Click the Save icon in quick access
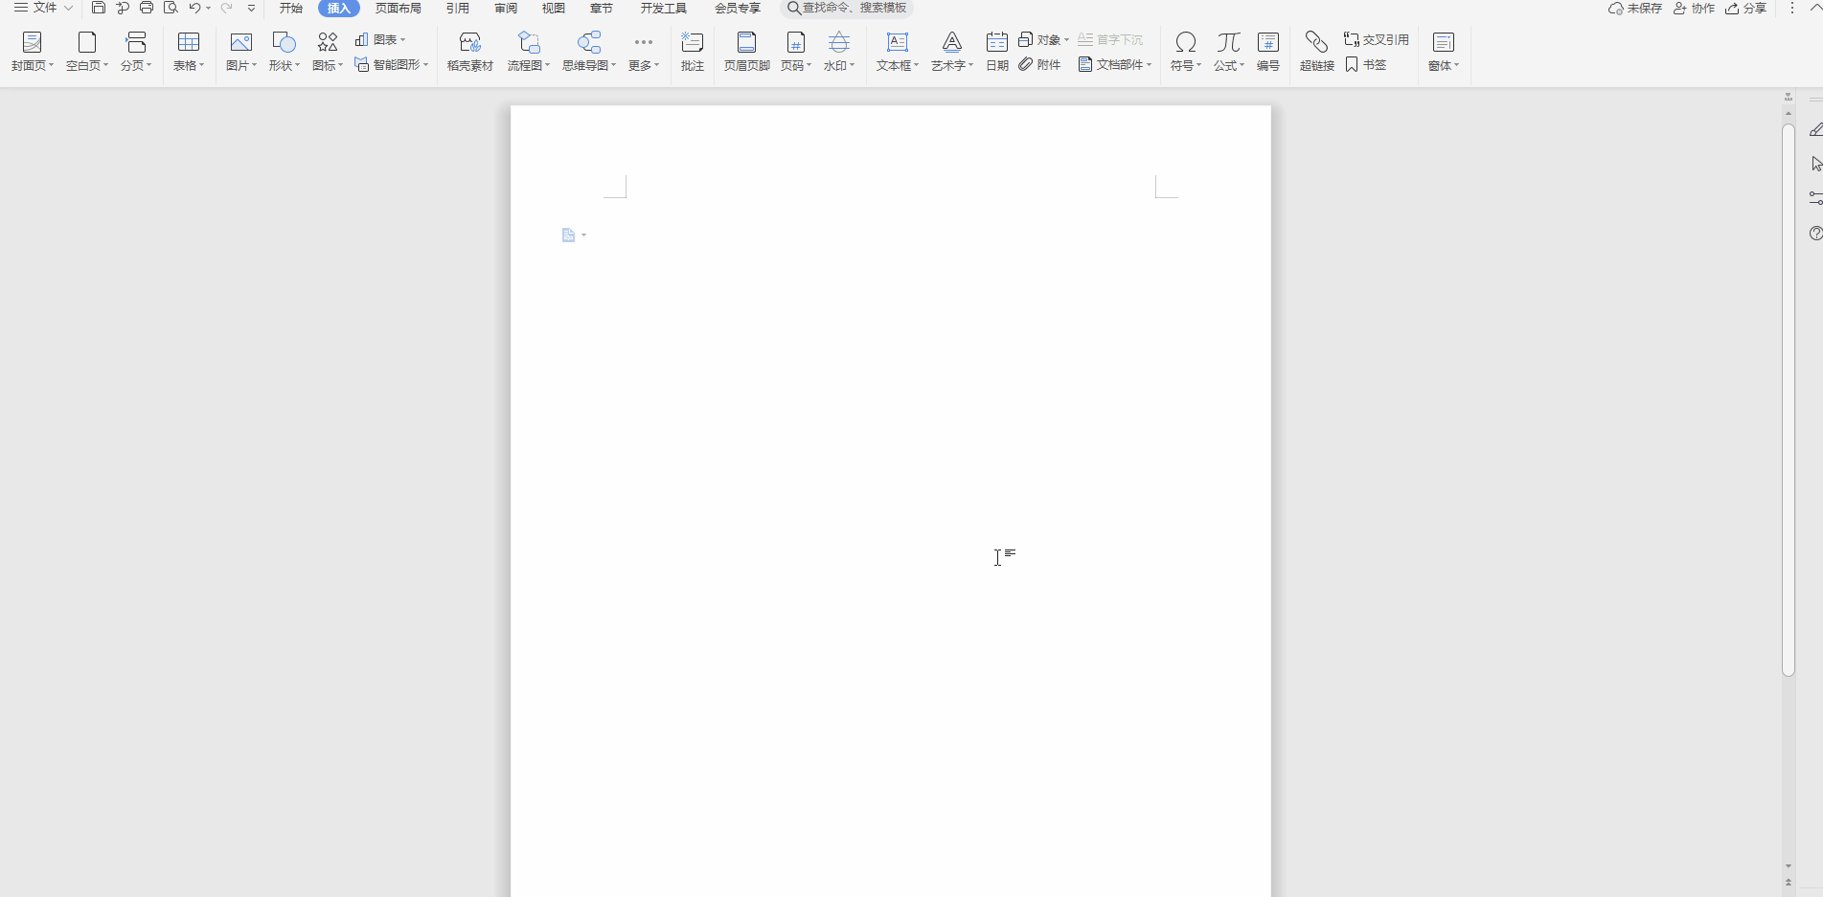The width and height of the screenshot is (1823, 897). (99, 8)
